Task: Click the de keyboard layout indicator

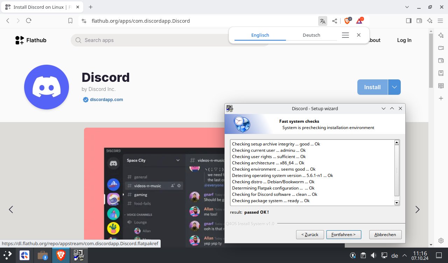Action: (x=395, y=256)
